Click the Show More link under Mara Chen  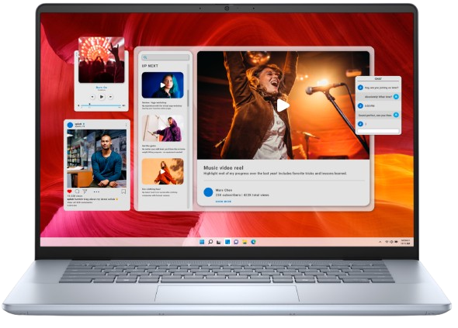pos(224,202)
